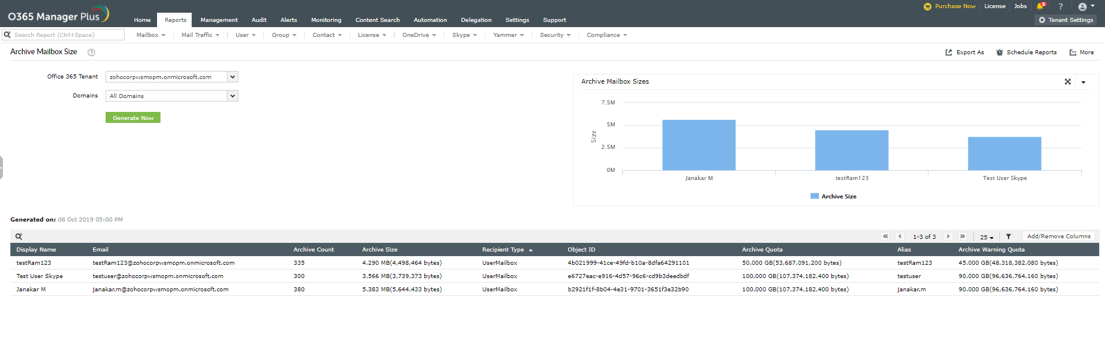Click the table search magnifier icon

18,237
